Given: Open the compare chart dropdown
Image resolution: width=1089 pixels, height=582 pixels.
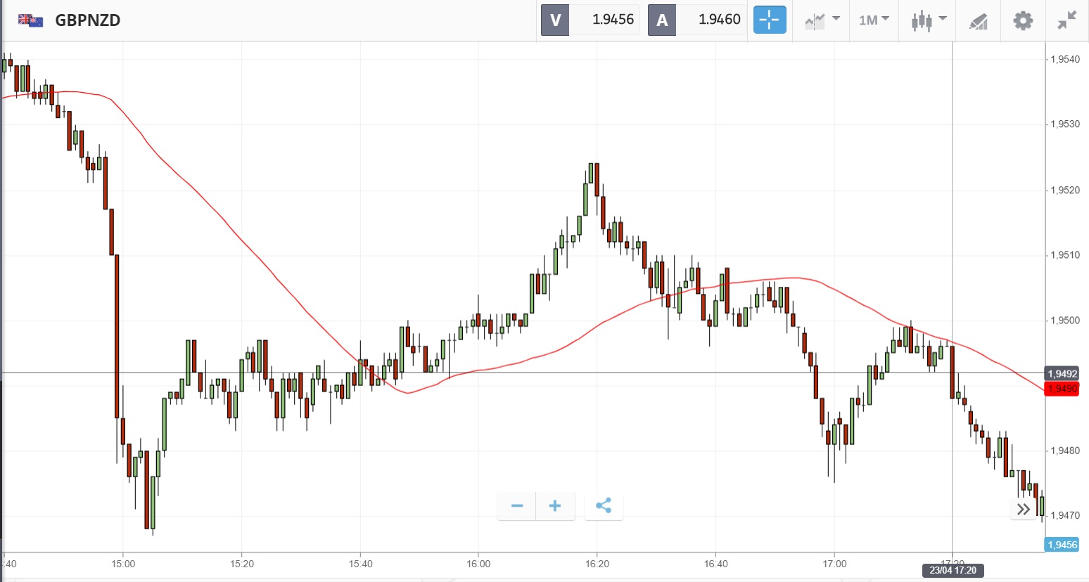Looking at the screenshot, I should 822,20.
